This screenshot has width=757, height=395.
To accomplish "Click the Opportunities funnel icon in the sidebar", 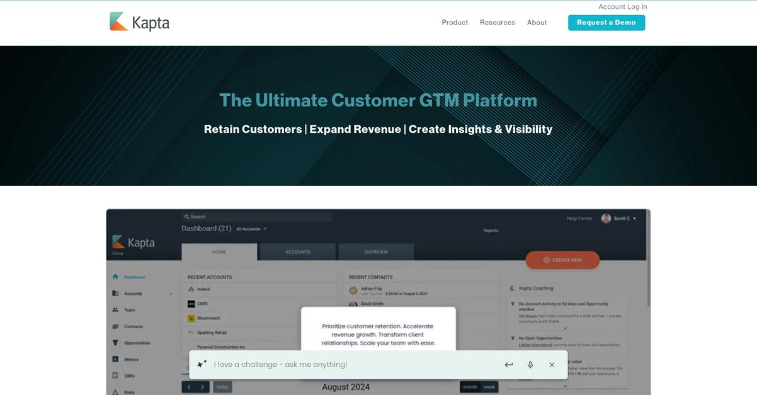I will pyautogui.click(x=115, y=343).
